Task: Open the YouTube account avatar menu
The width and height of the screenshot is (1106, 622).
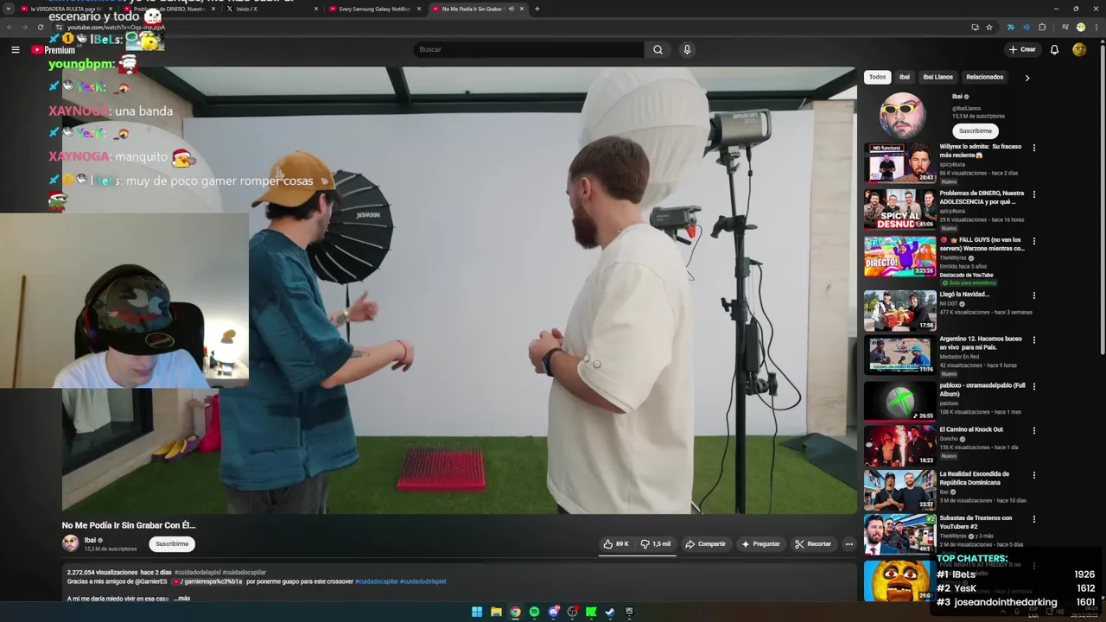Action: point(1079,49)
